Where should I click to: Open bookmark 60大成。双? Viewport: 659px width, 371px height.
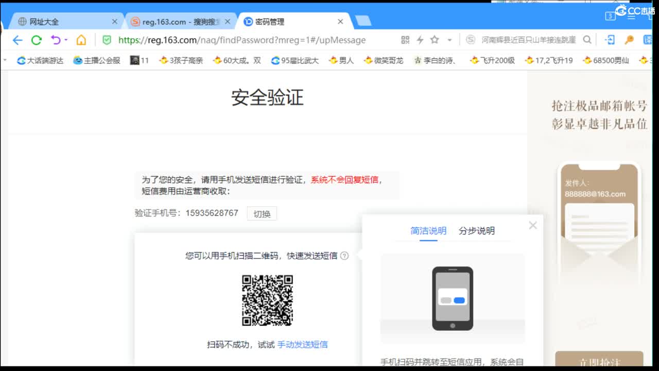coord(237,60)
